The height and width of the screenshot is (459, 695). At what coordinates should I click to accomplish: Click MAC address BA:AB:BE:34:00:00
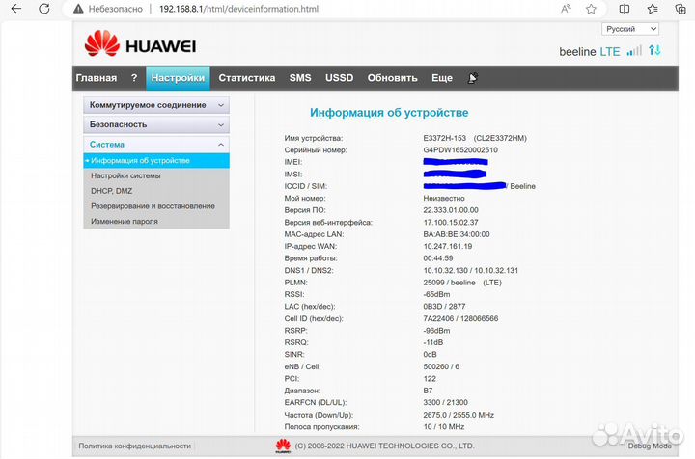[x=457, y=234]
